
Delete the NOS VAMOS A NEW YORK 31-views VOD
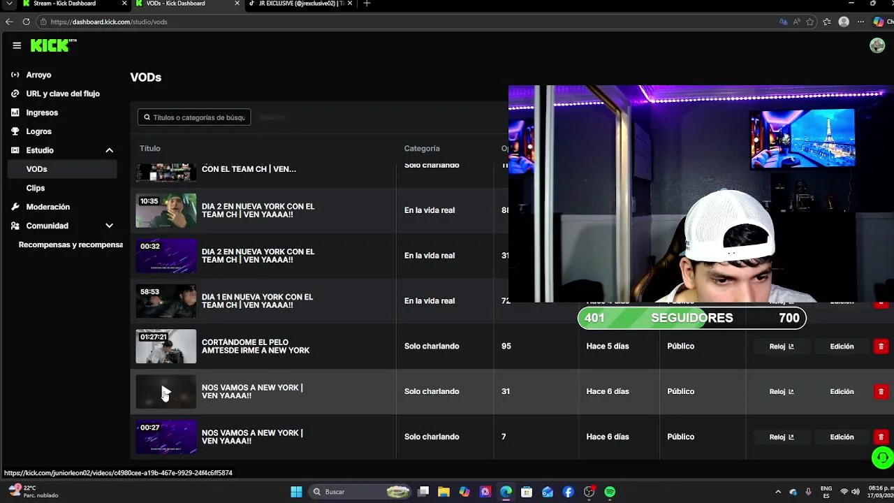[x=881, y=392]
